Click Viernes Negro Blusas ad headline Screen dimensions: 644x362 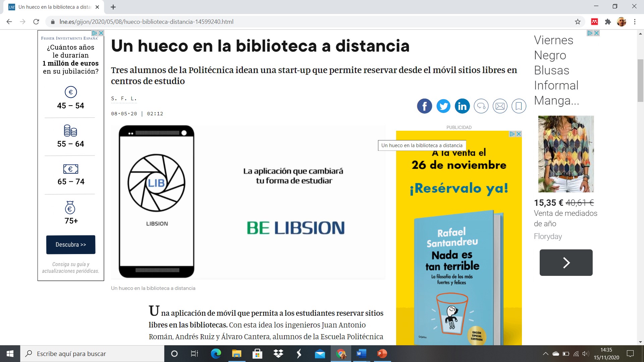556,70
